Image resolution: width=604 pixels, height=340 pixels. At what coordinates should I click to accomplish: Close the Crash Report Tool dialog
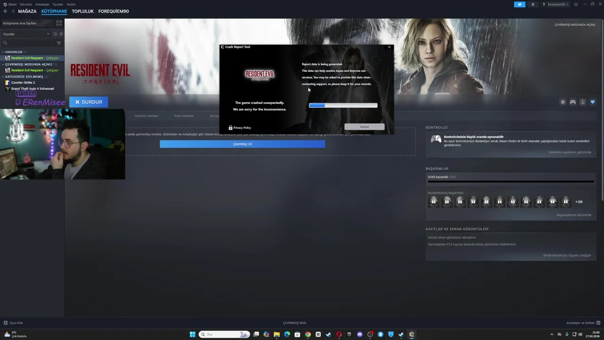pos(389,47)
